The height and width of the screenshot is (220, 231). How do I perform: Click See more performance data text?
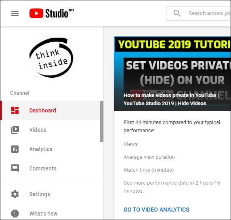(172, 187)
